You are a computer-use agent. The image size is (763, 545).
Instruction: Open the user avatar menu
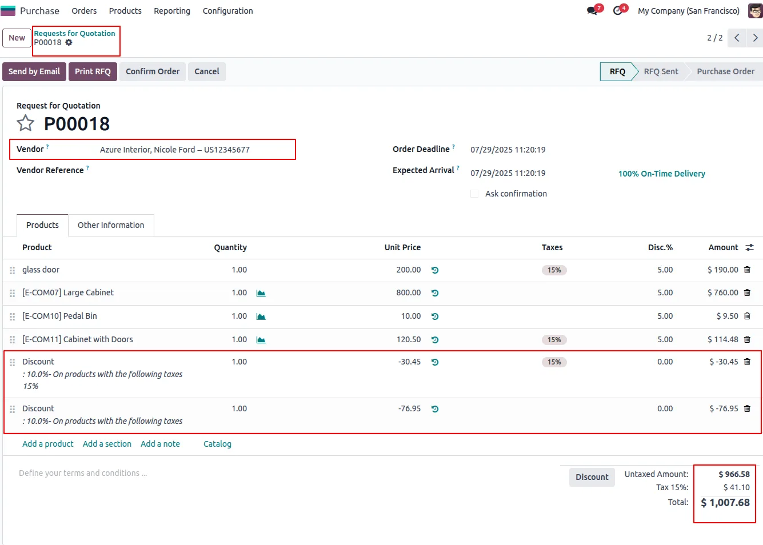pyautogui.click(x=755, y=11)
